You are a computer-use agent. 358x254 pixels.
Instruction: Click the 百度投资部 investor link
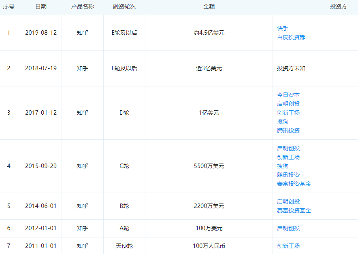coord(291,37)
